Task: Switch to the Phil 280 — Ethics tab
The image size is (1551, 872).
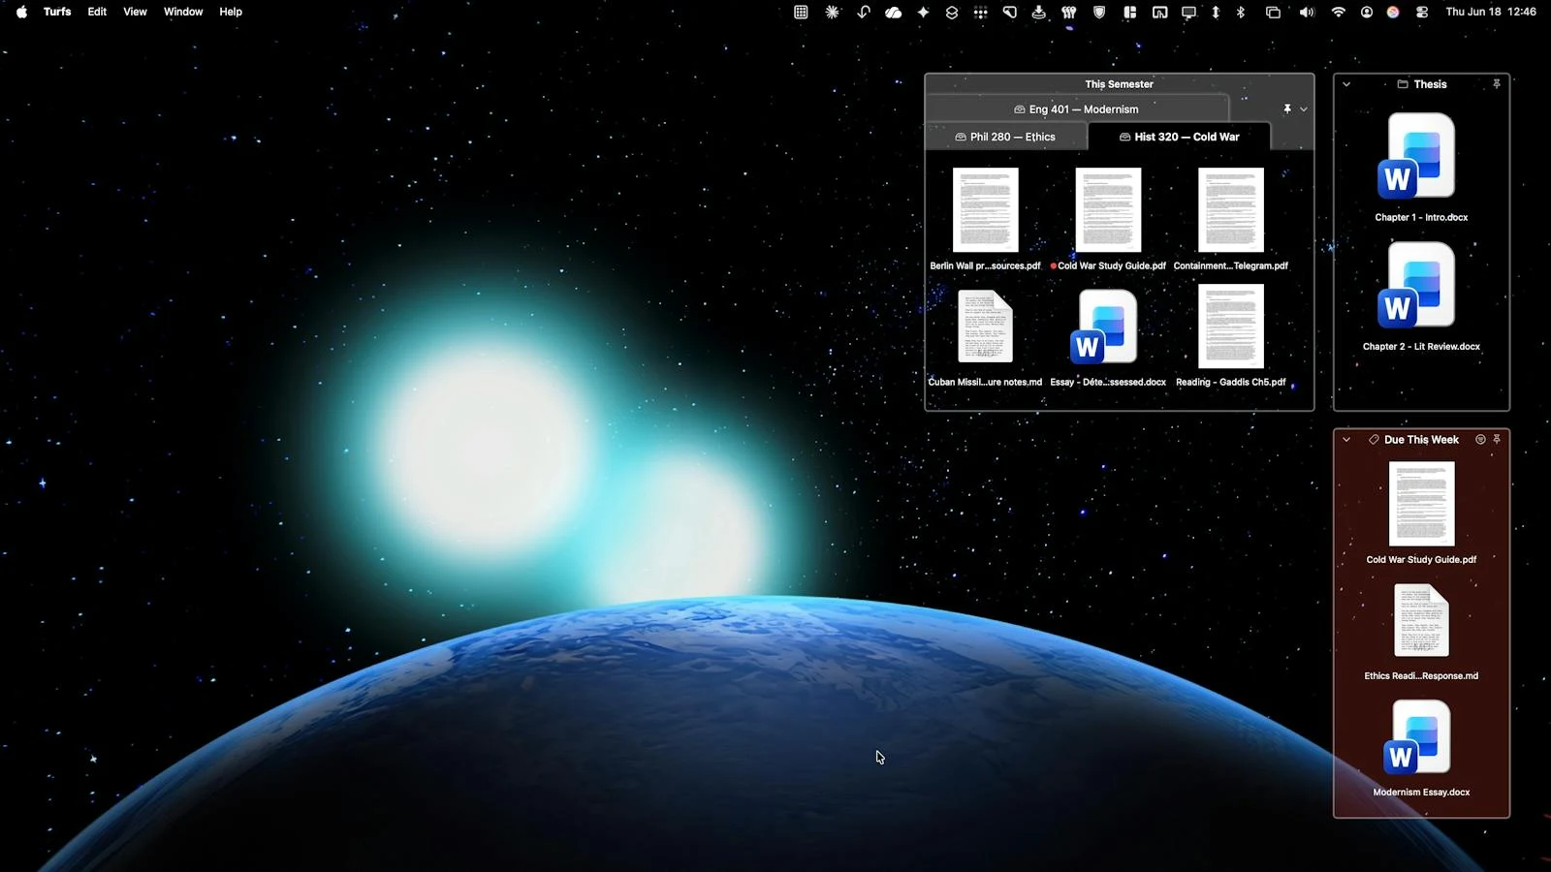Action: (1005, 137)
